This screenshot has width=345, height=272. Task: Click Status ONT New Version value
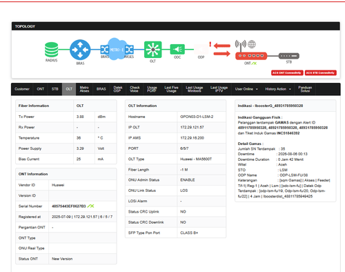62,259
